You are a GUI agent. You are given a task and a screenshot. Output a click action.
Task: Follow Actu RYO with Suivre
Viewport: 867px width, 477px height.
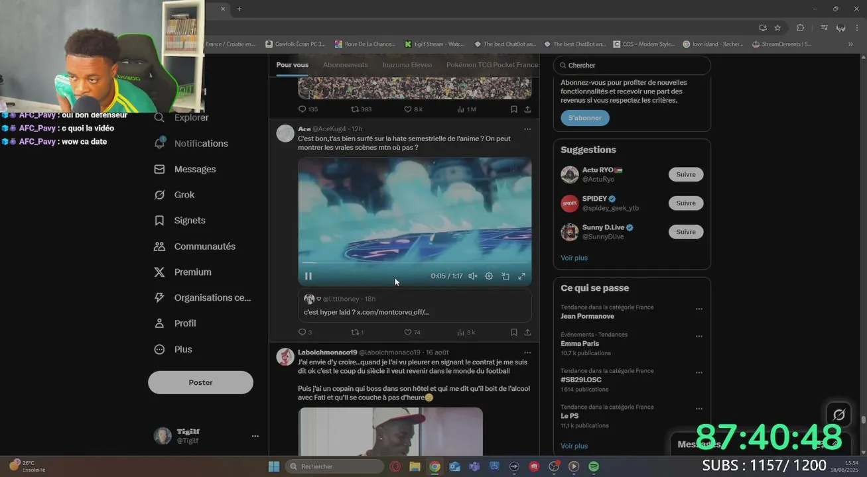tap(686, 175)
